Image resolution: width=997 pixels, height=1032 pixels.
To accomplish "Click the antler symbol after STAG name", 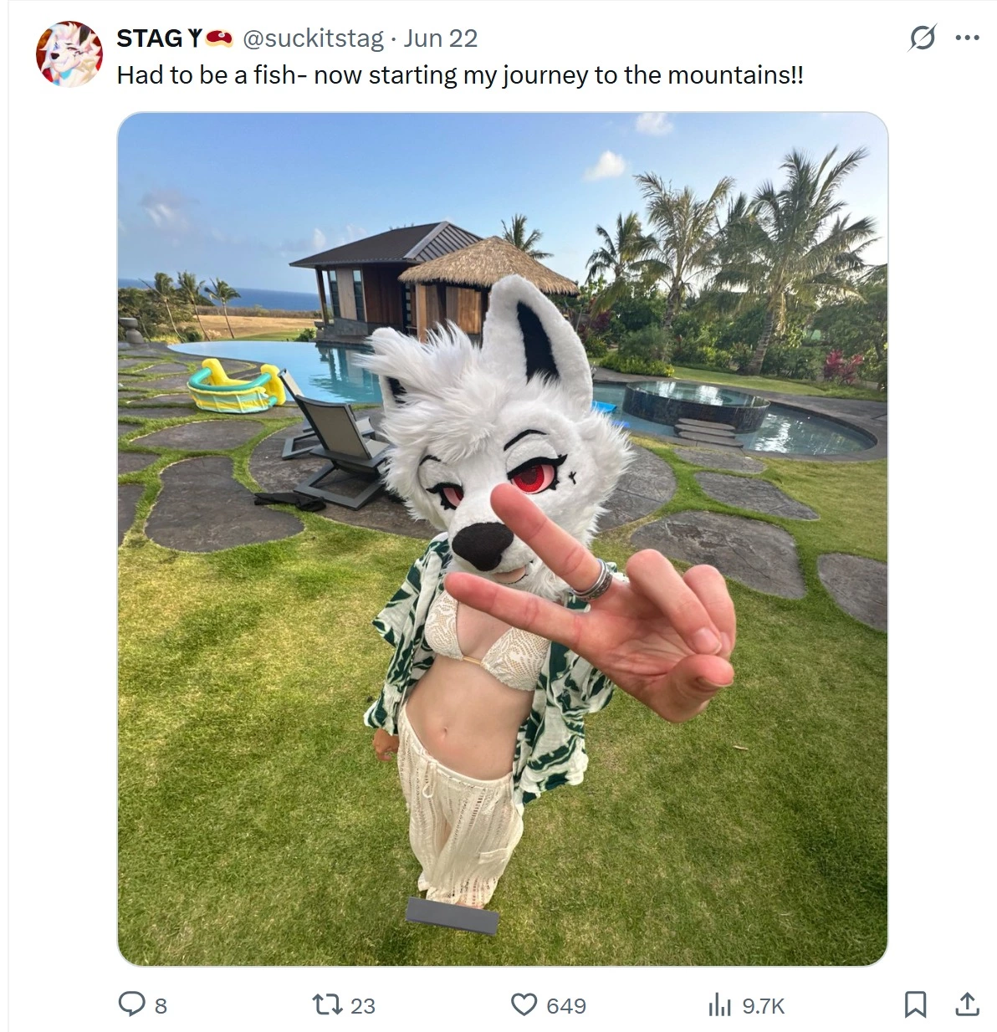I will point(194,38).
